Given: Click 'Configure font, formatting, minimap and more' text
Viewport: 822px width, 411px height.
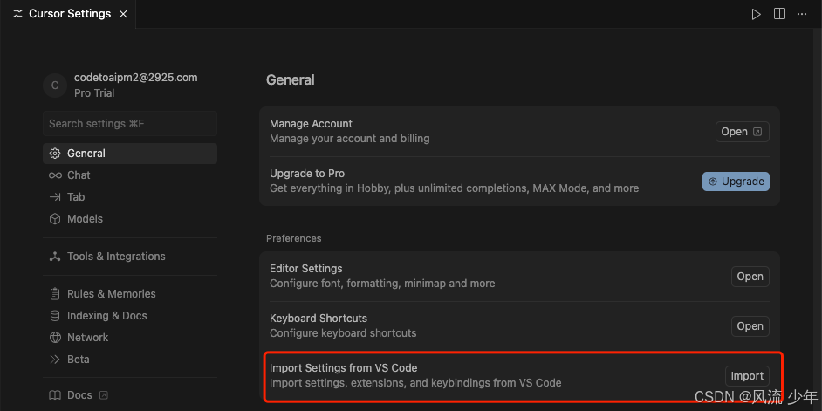Looking at the screenshot, I should coord(382,284).
